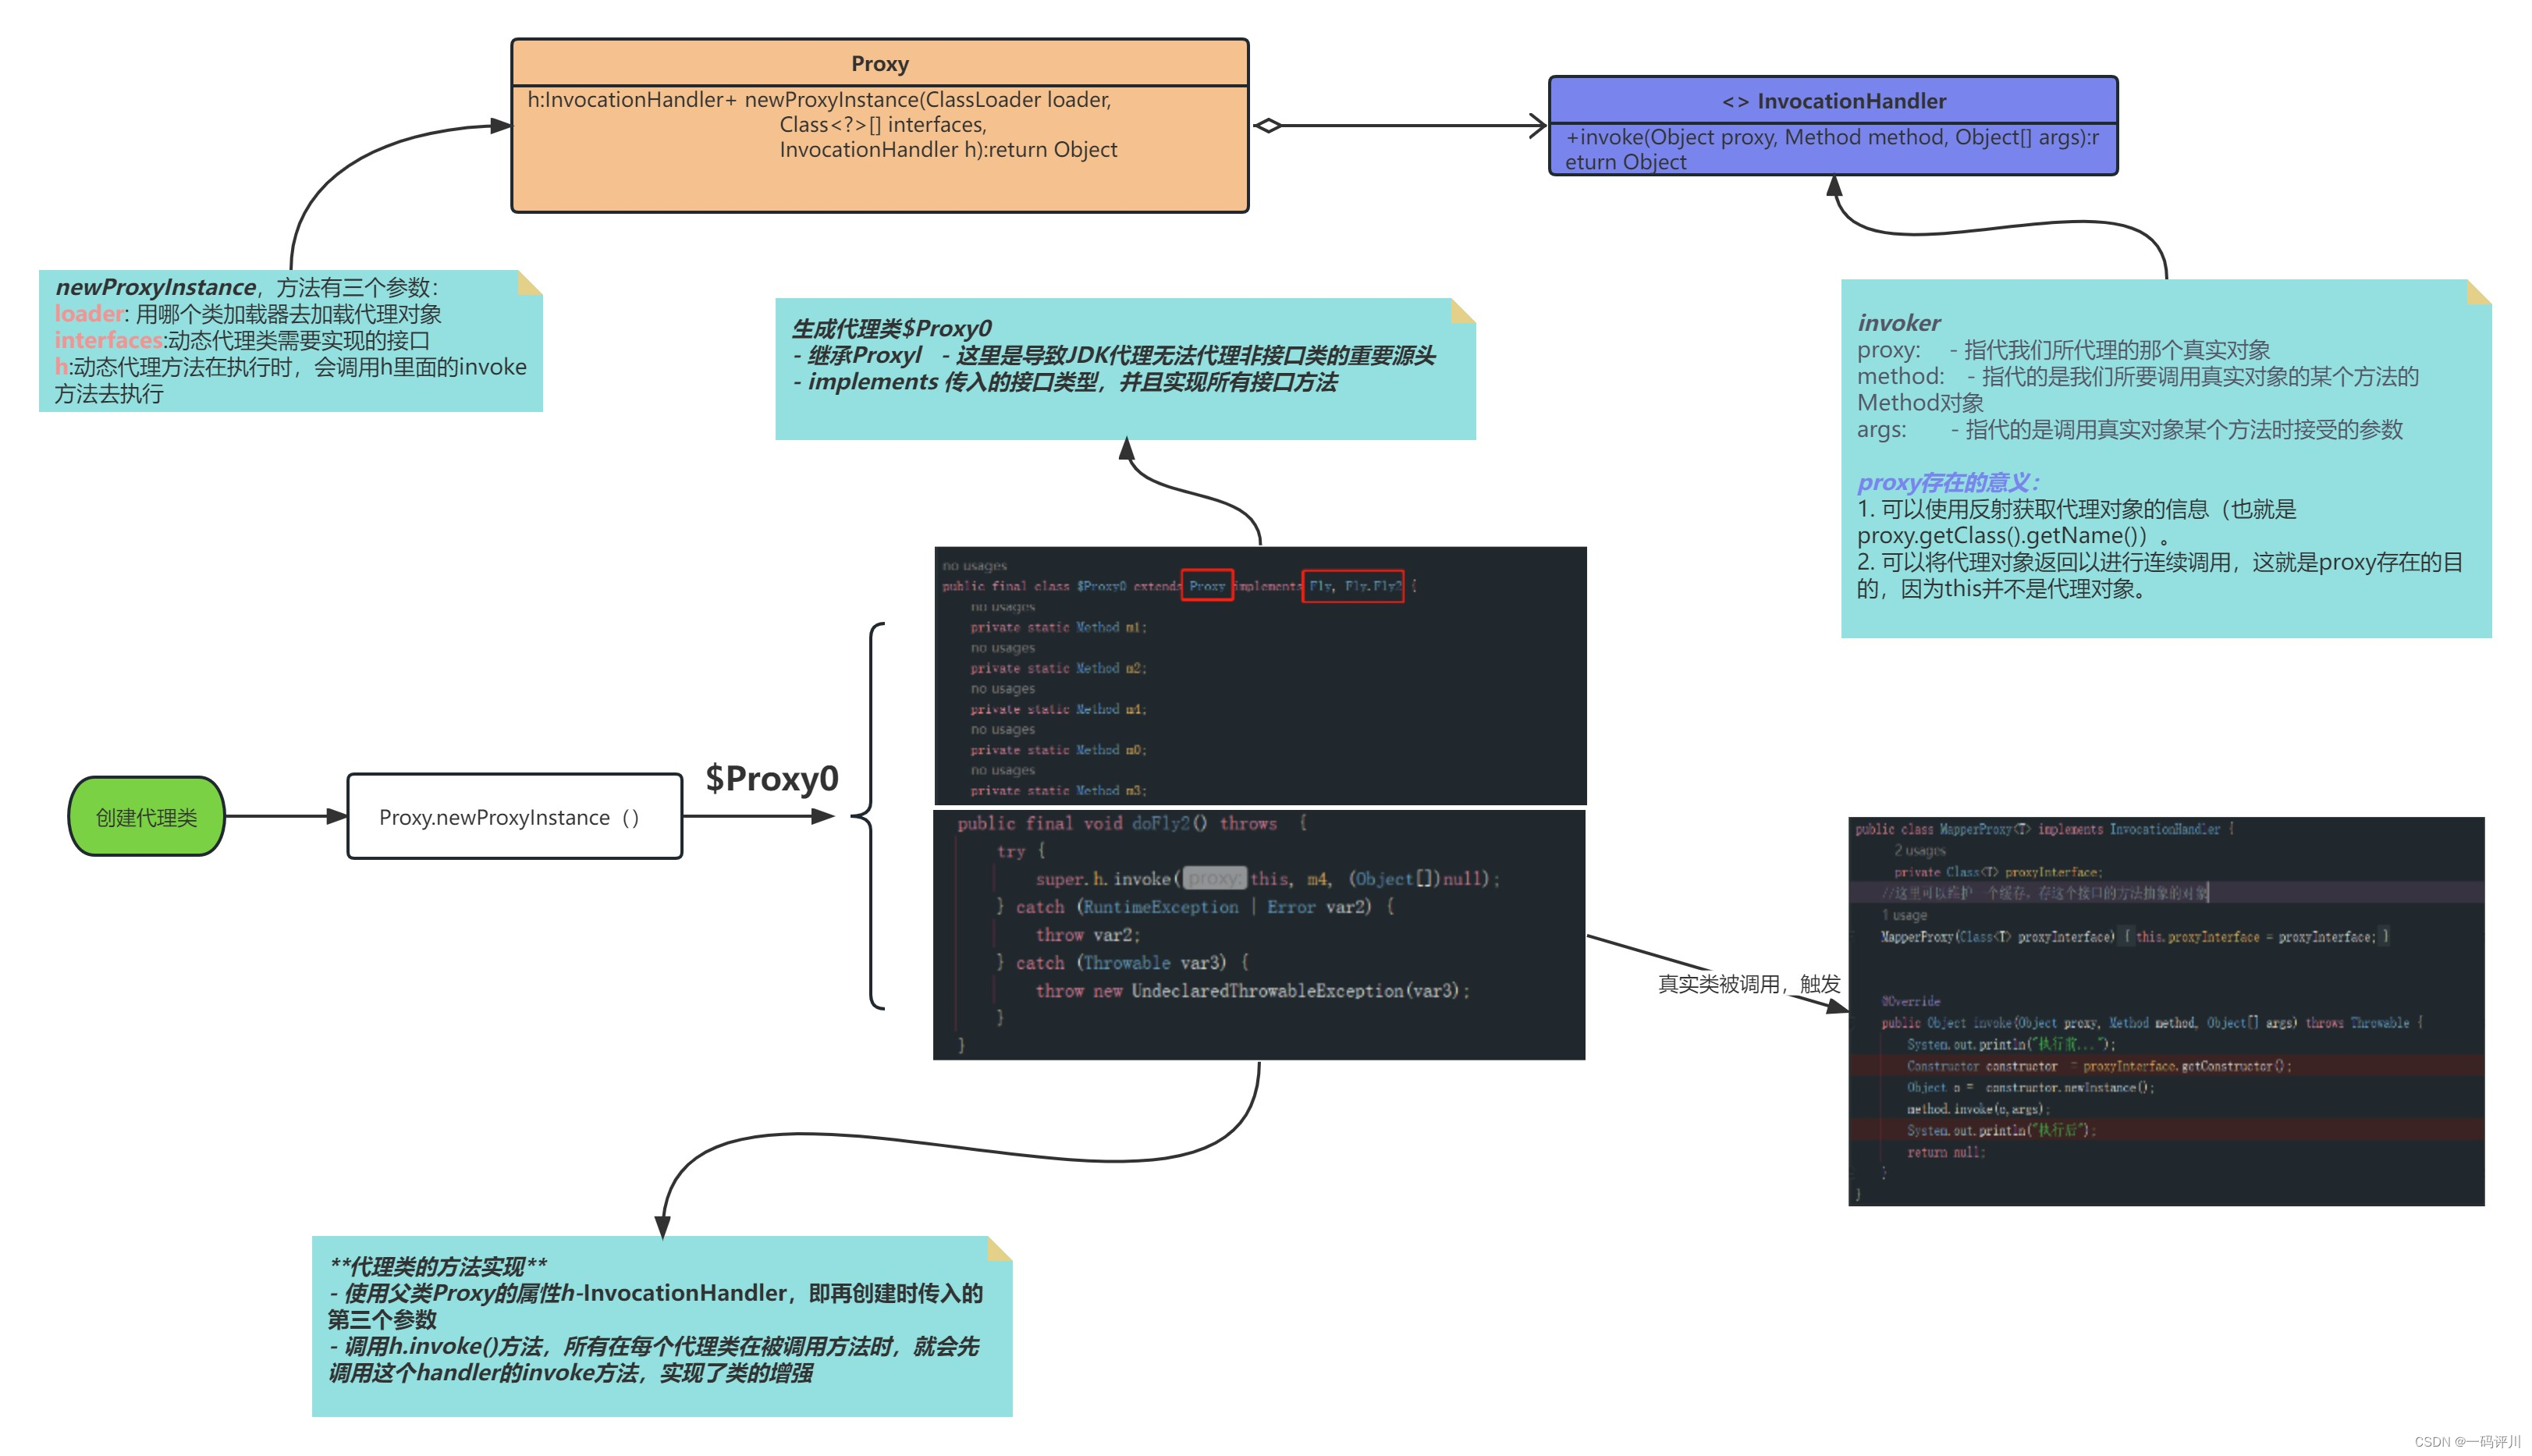Click 'throw new UndeclaredThrowableException(var3);' line
Image resolution: width=2532 pixels, height=1456 pixels.
point(1253,990)
